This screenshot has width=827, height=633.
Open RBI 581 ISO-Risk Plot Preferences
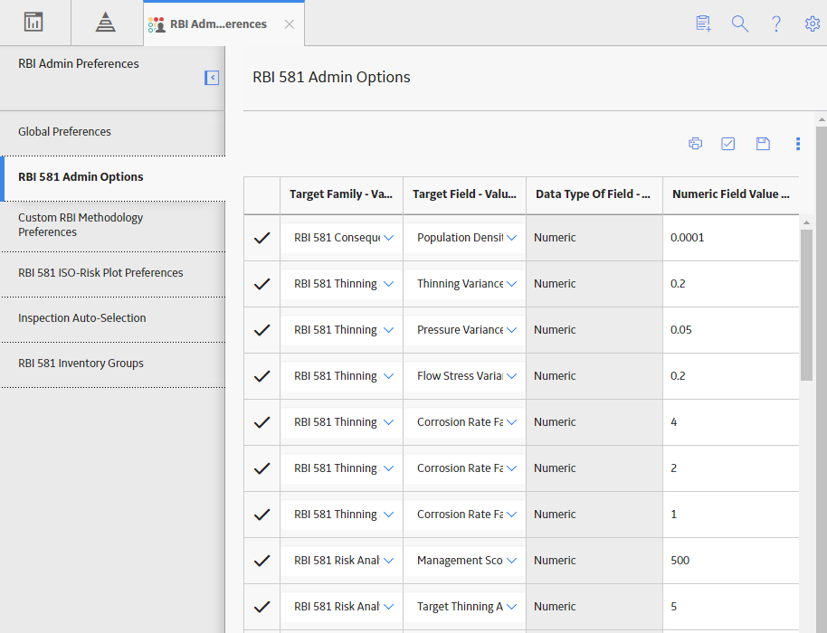click(112, 273)
